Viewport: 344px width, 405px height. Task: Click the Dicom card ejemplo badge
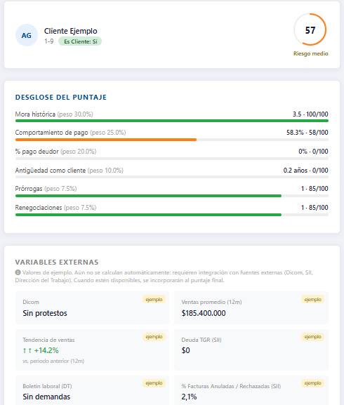tap(154, 299)
